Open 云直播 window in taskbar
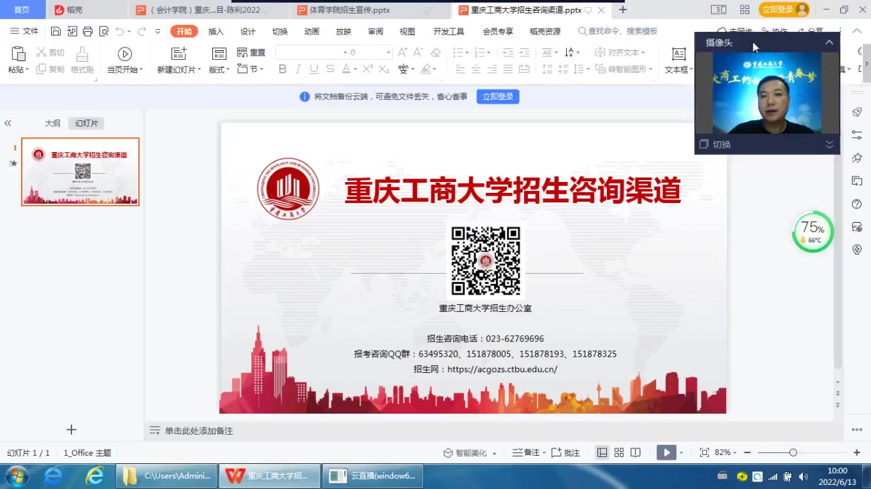The image size is (871, 489). coord(373,475)
